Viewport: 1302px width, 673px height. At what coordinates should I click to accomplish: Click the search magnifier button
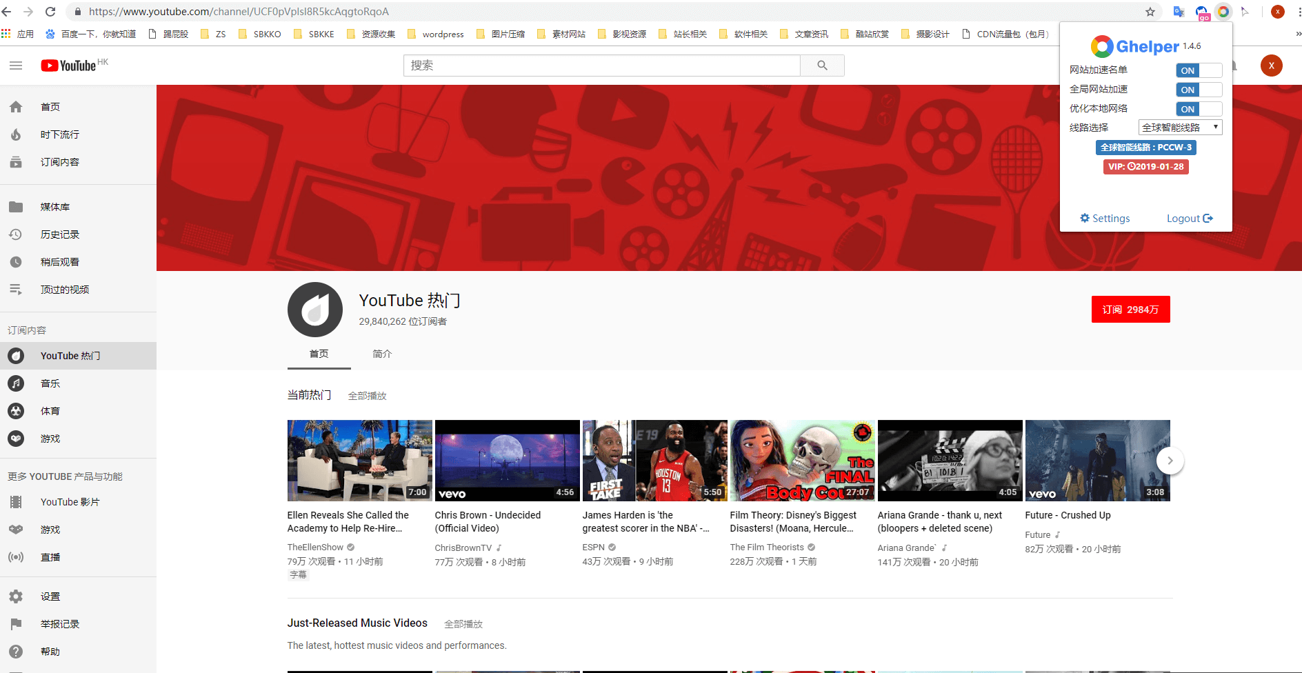822,66
